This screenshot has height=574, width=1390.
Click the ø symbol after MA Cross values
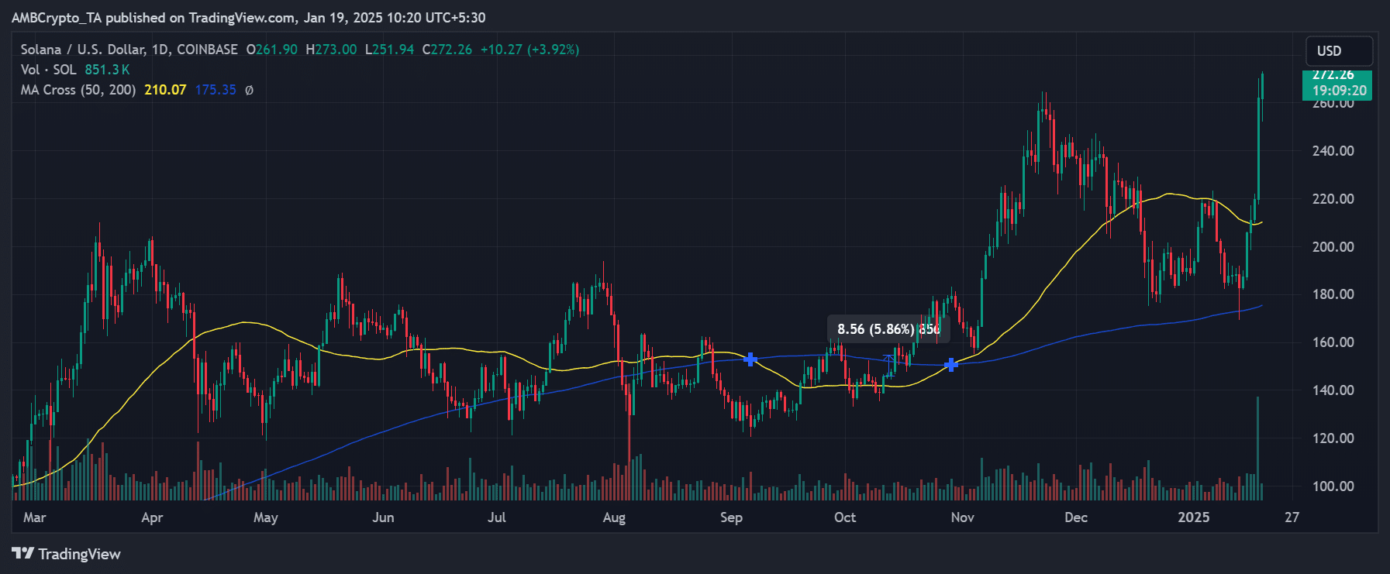[249, 90]
